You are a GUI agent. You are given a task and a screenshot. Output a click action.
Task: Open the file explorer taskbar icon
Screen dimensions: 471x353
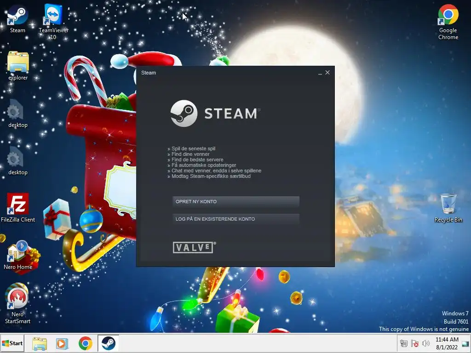click(40, 343)
